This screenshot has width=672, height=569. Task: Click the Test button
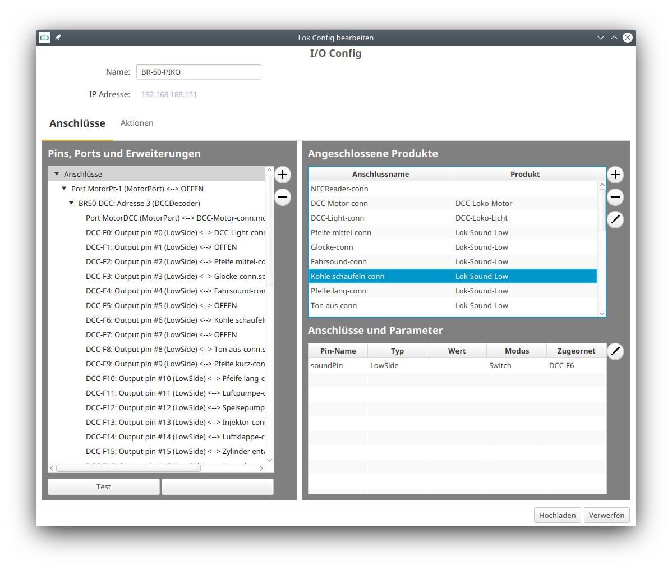104,487
